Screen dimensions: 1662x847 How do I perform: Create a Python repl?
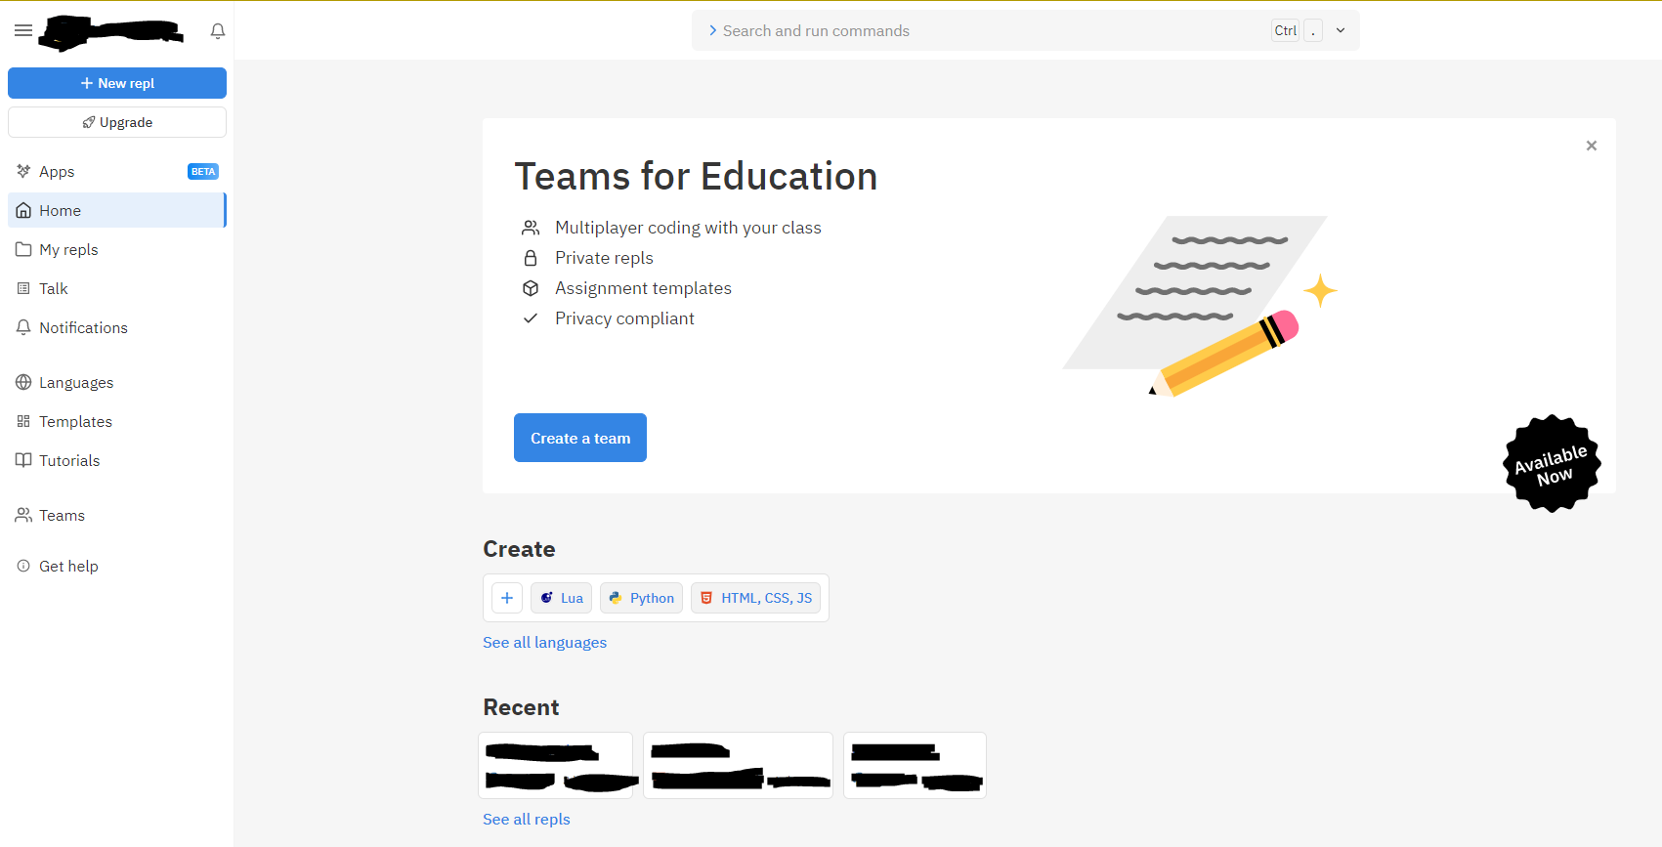pos(641,598)
